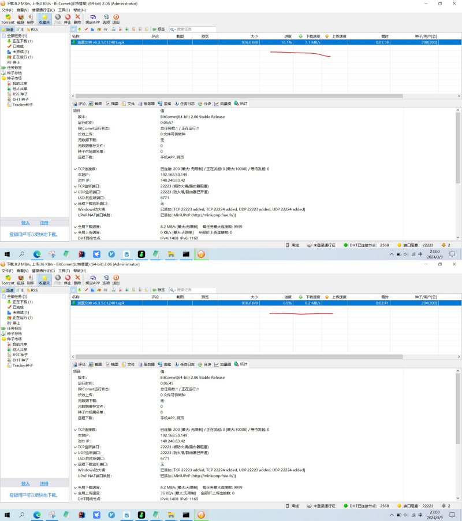Open 他人共享 in the 16.1% window

coord(17,89)
